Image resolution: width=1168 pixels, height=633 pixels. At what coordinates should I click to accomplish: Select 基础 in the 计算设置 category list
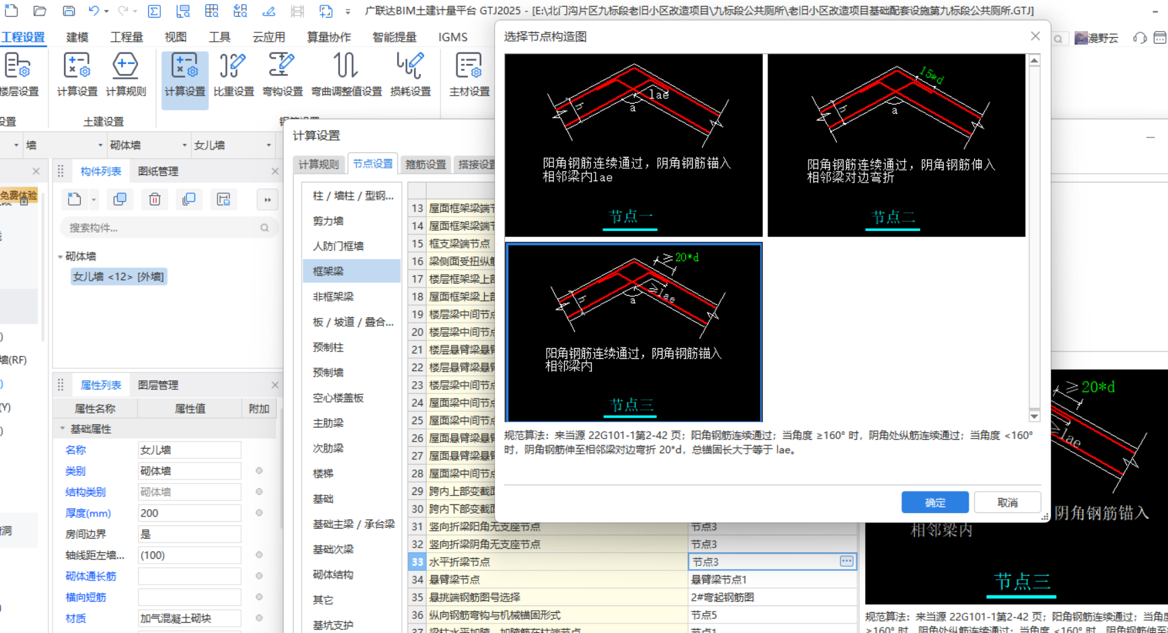click(323, 499)
